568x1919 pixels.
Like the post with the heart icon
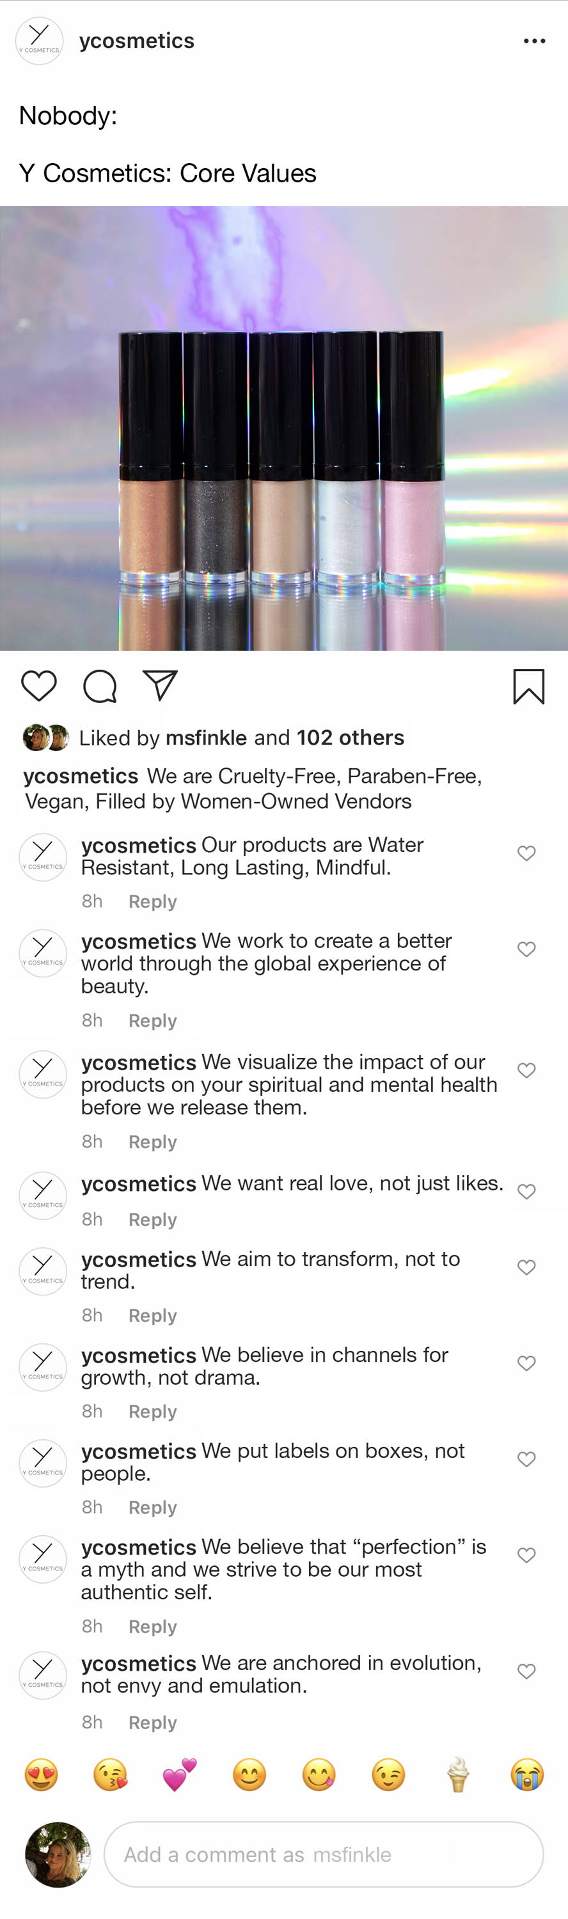click(39, 685)
